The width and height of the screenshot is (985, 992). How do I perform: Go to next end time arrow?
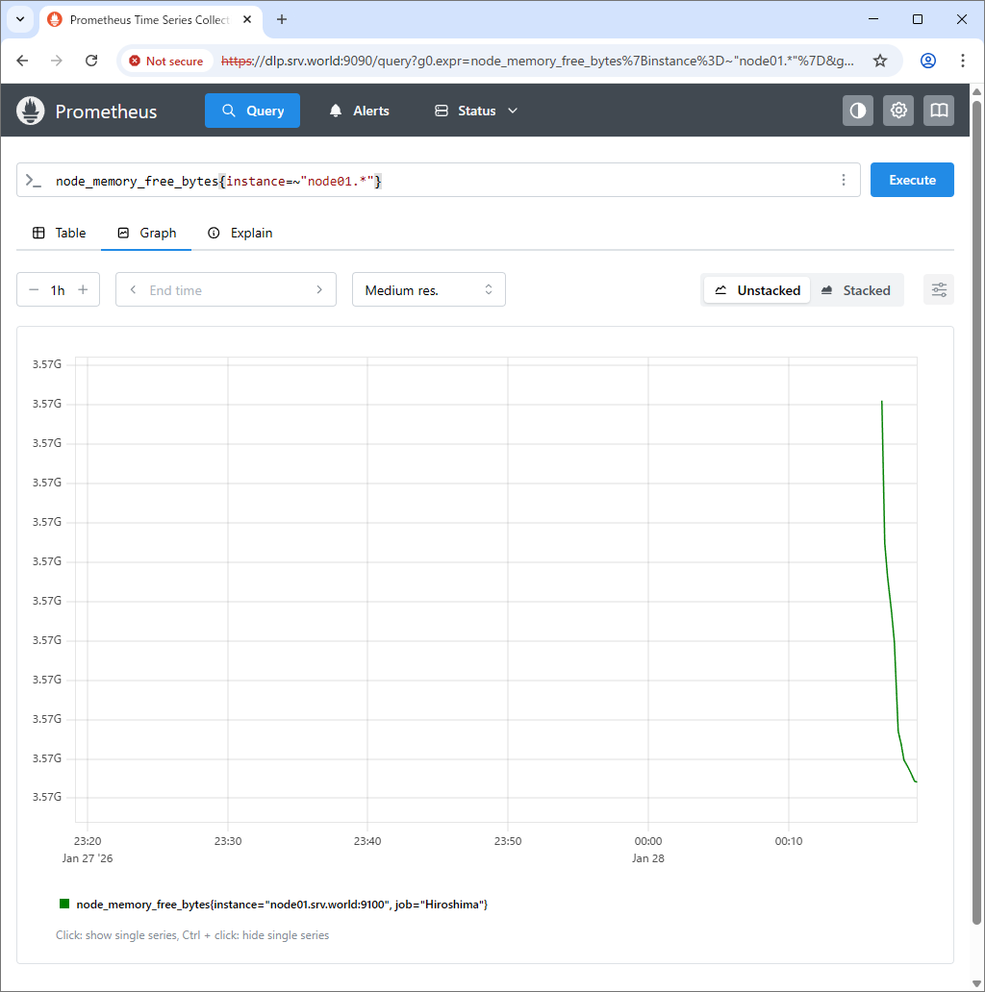319,289
